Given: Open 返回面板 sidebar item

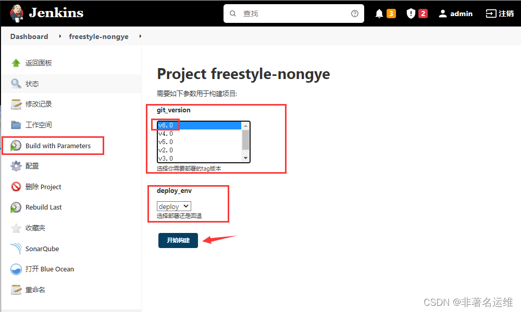Looking at the screenshot, I should (x=39, y=63).
